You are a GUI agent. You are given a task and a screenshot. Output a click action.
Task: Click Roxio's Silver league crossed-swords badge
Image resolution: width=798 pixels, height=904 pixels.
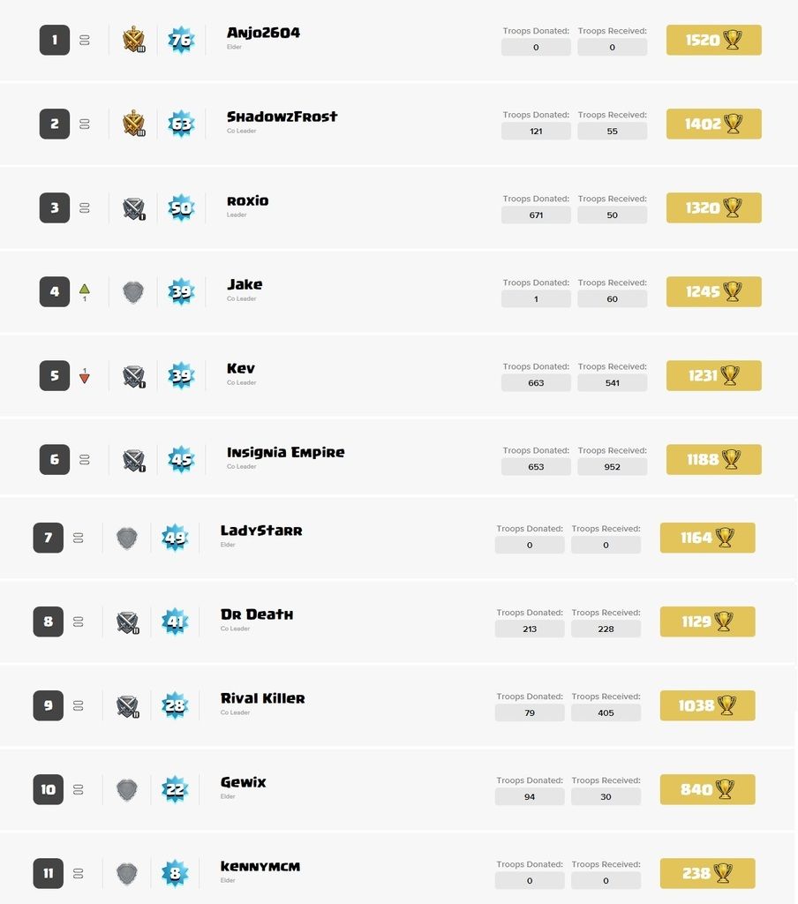click(x=133, y=208)
